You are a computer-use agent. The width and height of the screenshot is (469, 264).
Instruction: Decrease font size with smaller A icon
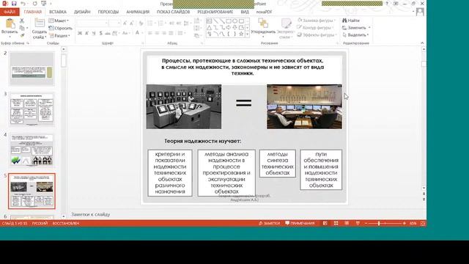tap(132, 23)
